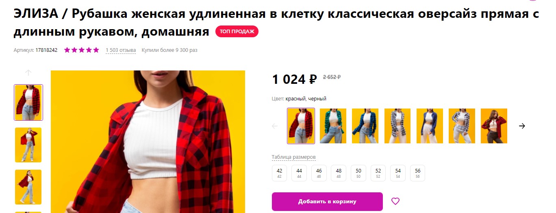Select size 46
Screen dimensions: 556x213
(x=319, y=173)
